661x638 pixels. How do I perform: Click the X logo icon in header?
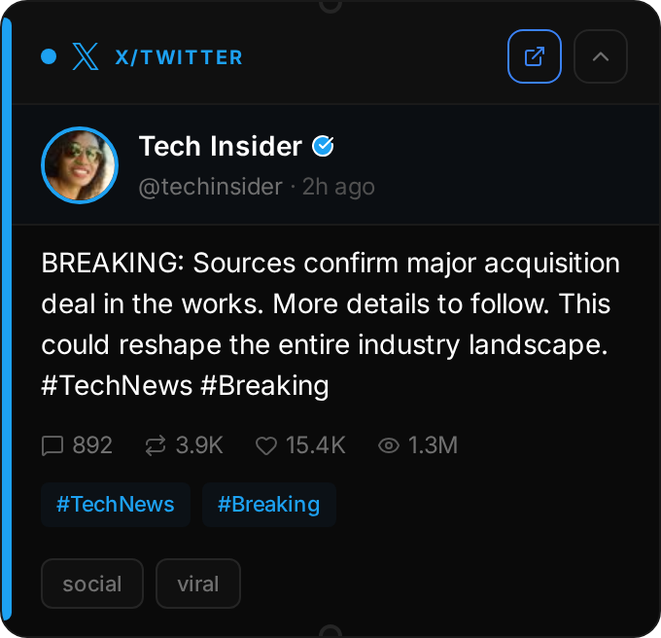point(86,57)
